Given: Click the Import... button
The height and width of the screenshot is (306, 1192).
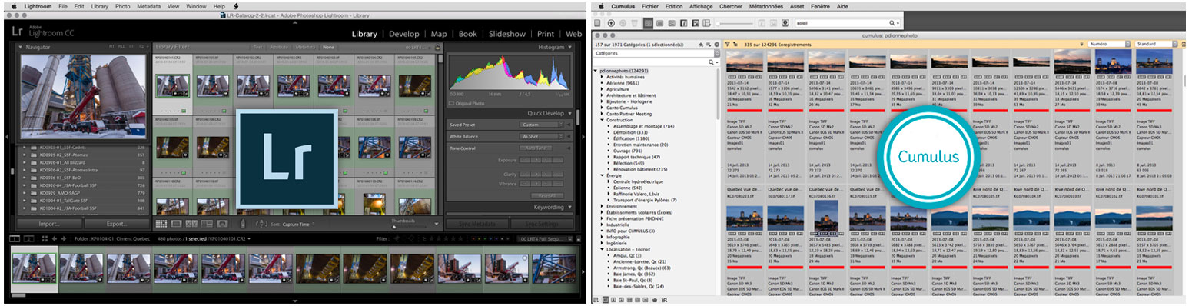Looking at the screenshot, I should (49, 224).
